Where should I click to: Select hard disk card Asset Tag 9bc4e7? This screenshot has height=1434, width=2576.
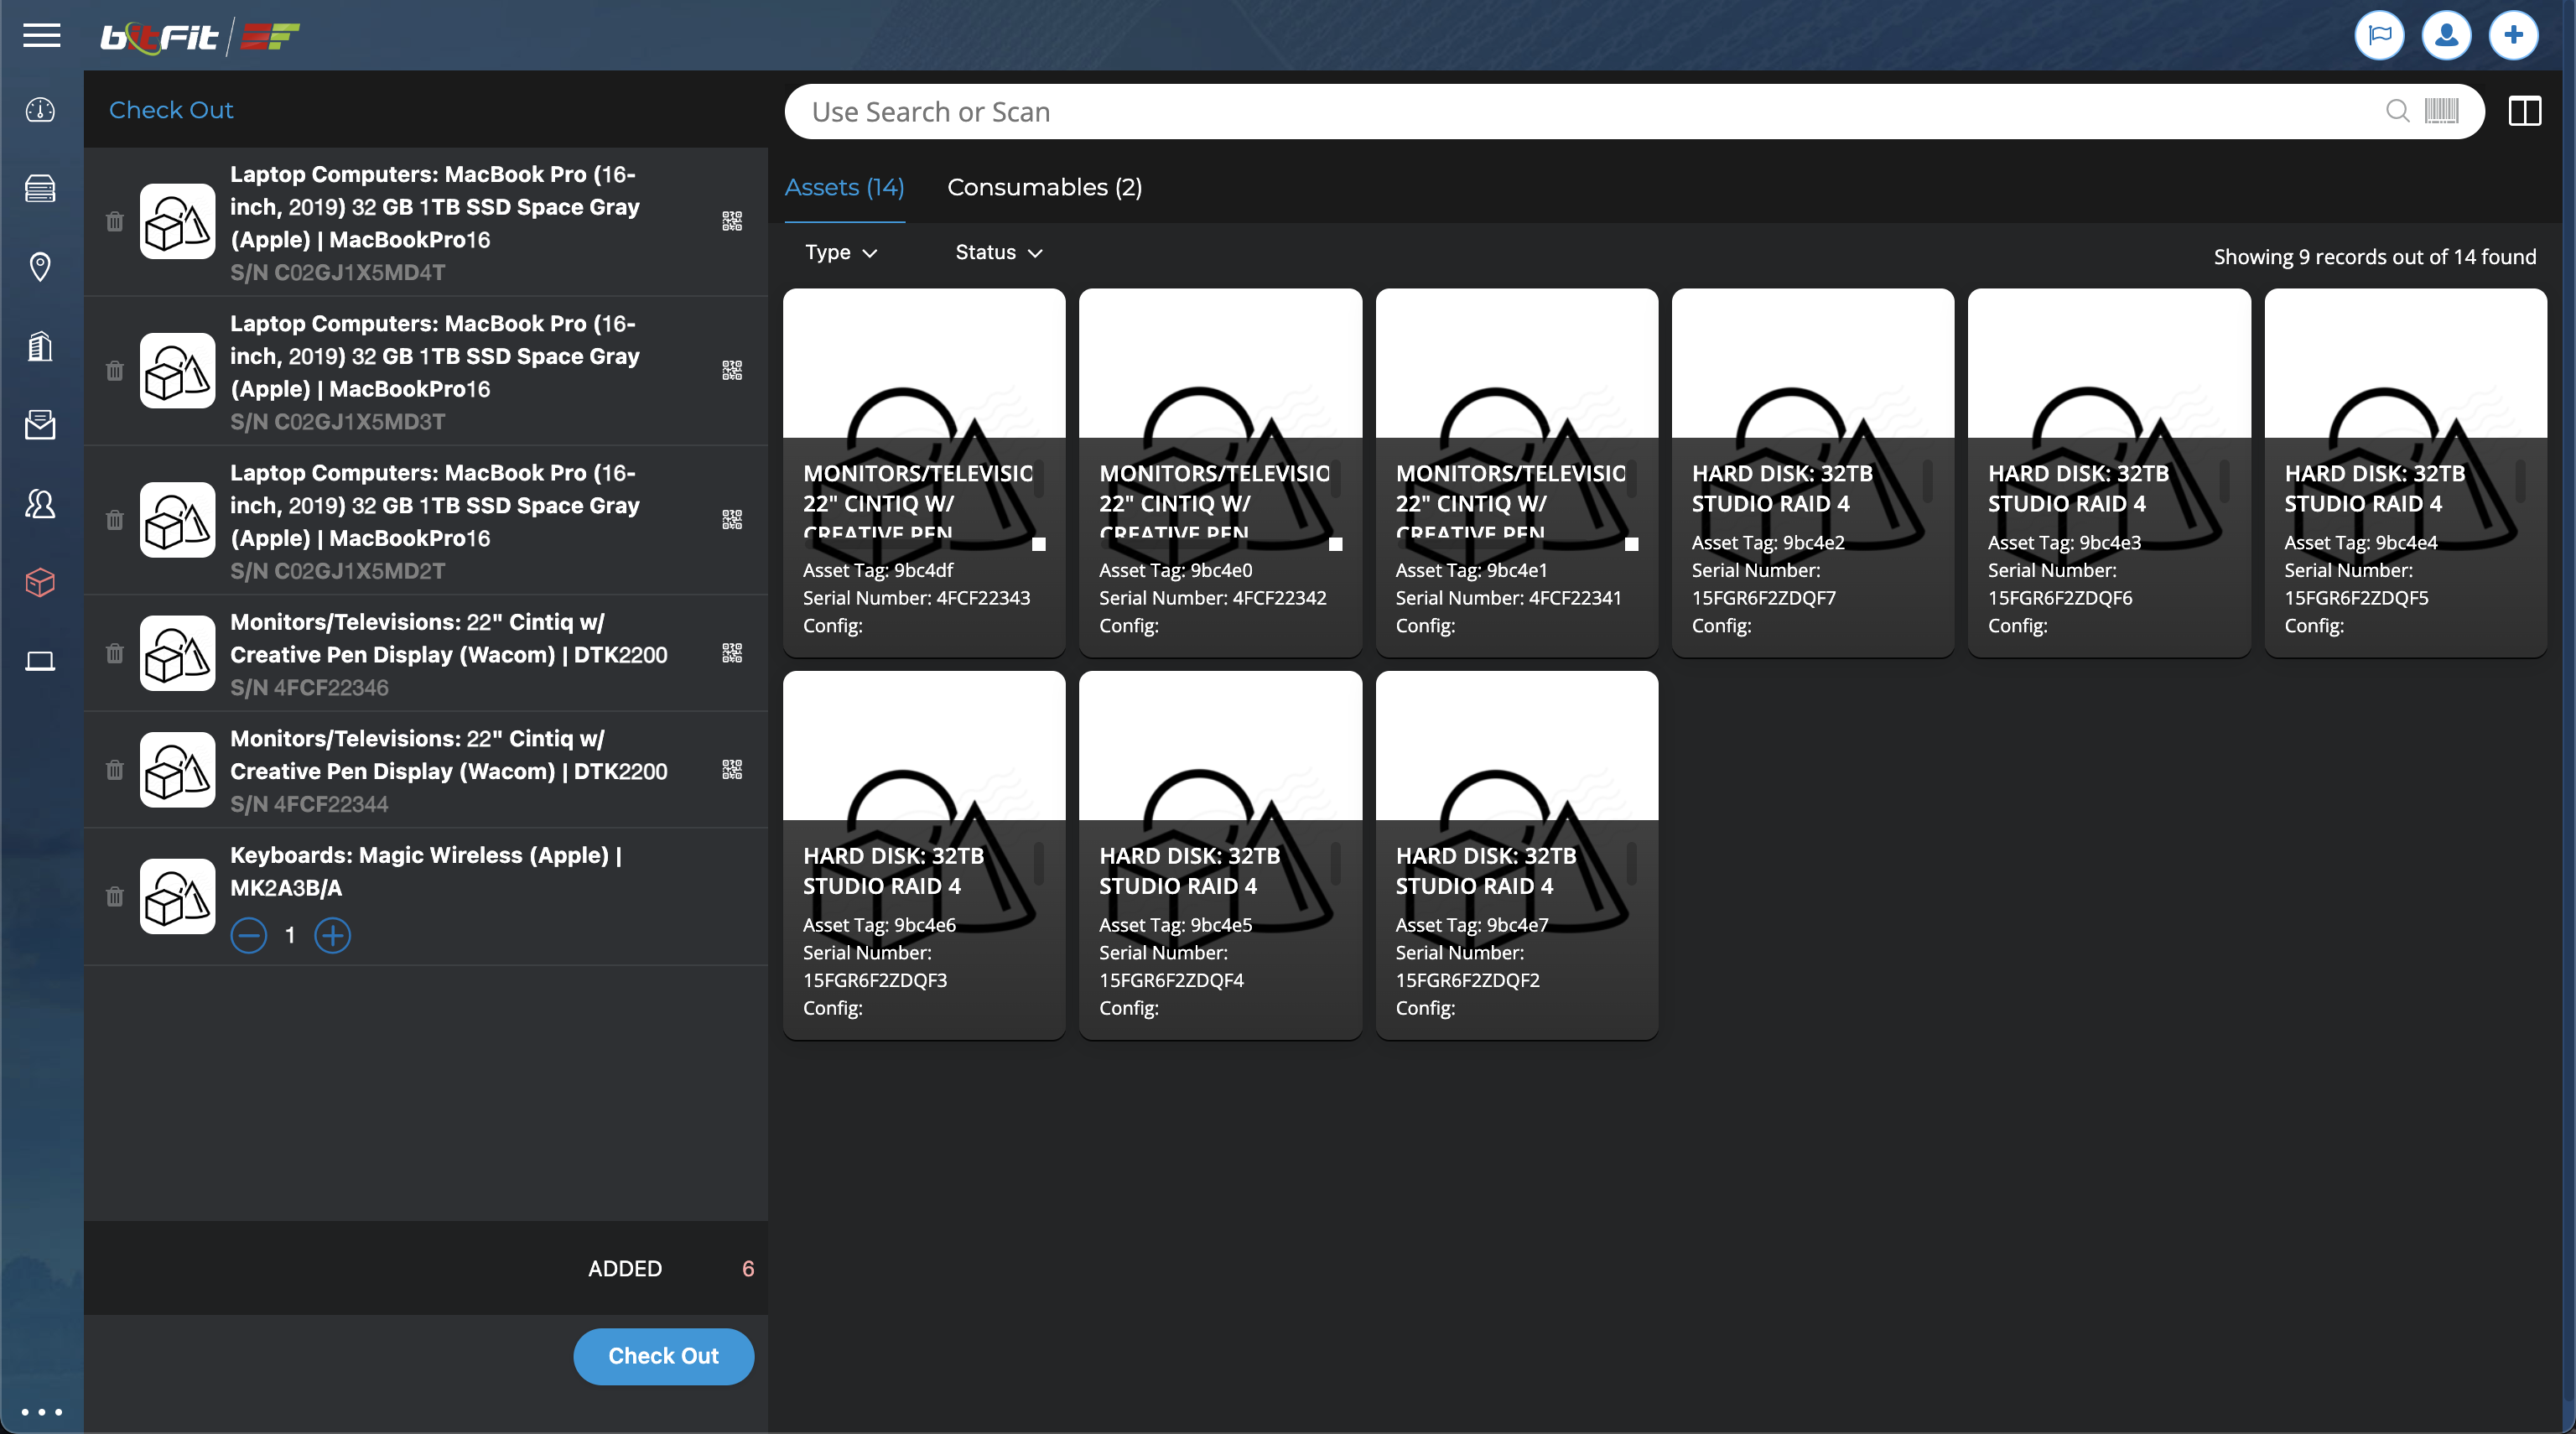pos(1517,855)
